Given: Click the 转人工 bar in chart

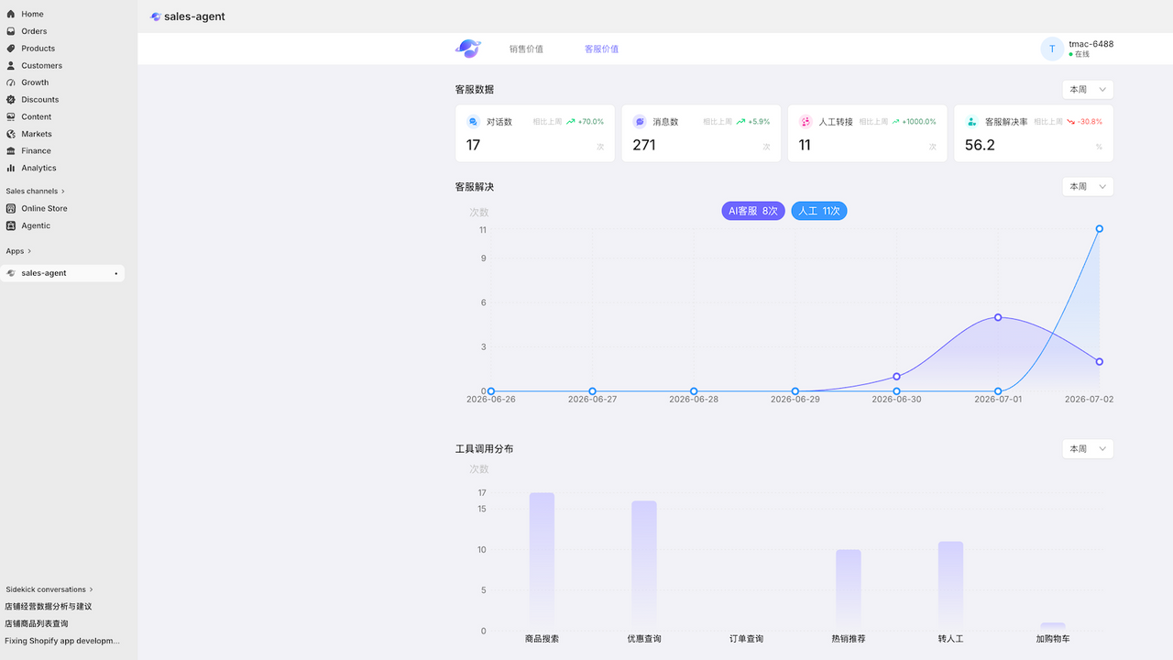Looking at the screenshot, I should pos(950,586).
